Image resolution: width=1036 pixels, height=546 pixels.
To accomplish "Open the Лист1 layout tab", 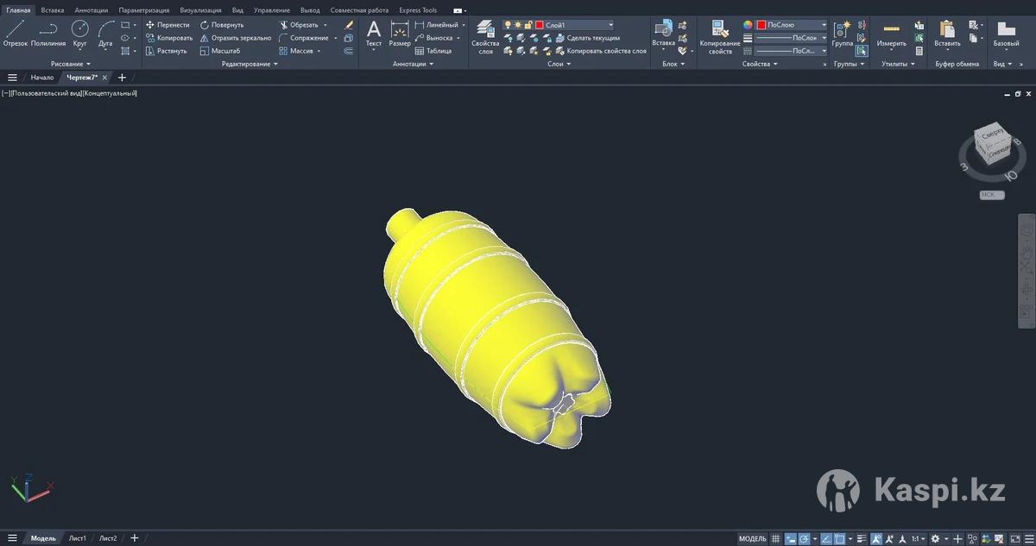I will [x=78, y=538].
